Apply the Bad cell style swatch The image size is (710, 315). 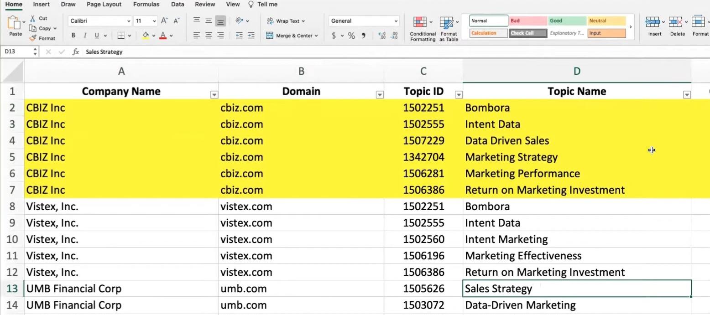click(528, 21)
